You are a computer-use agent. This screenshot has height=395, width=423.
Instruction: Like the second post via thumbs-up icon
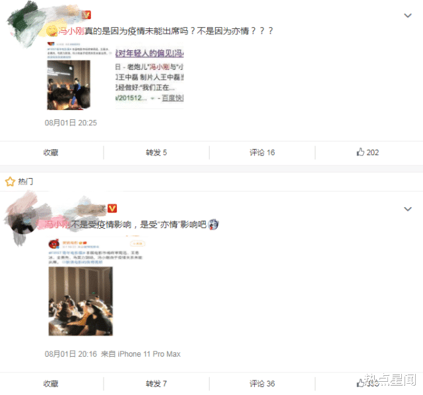click(x=360, y=383)
